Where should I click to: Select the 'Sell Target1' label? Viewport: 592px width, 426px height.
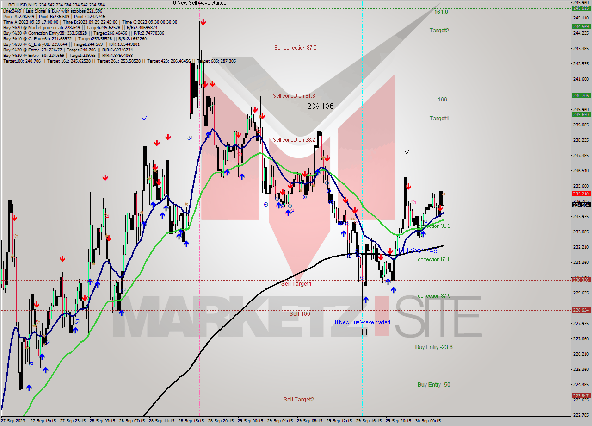tap(296, 284)
